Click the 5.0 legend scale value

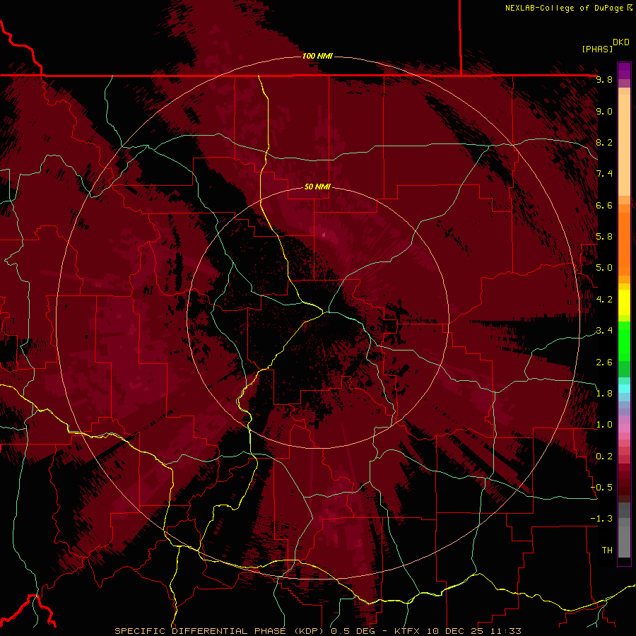pyautogui.click(x=604, y=268)
